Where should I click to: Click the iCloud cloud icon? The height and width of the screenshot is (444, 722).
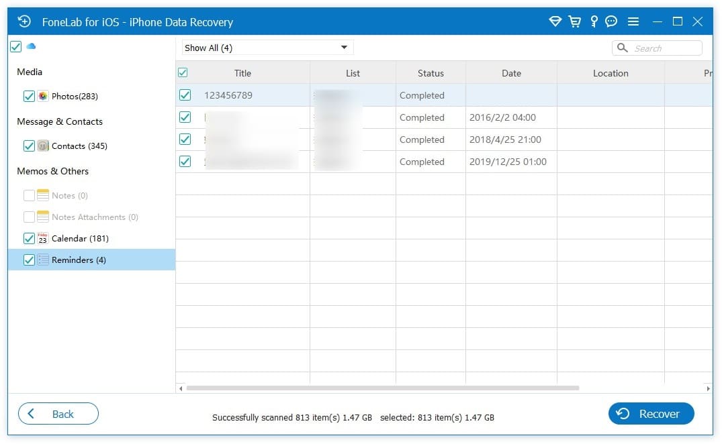click(x=31, y=46)
